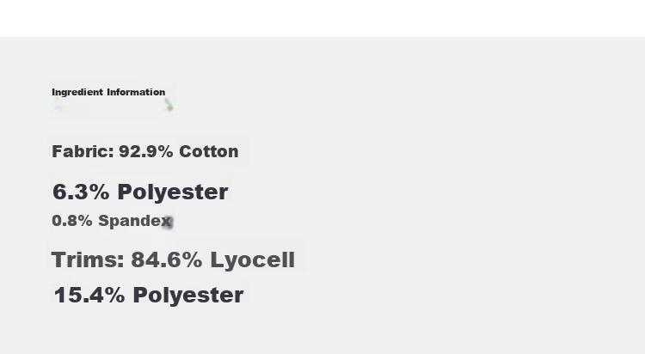Click the 6.3% percentage value

pyautogui.click(x=81, y=192)
